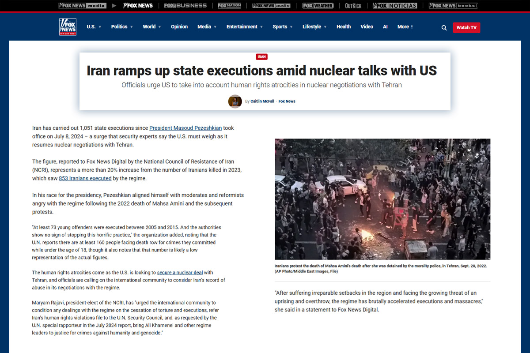Viewport: 530px width, 353px height.
Task: Click the paragraph starting "At least 73 young offenders"
Action: coord(126,242)
